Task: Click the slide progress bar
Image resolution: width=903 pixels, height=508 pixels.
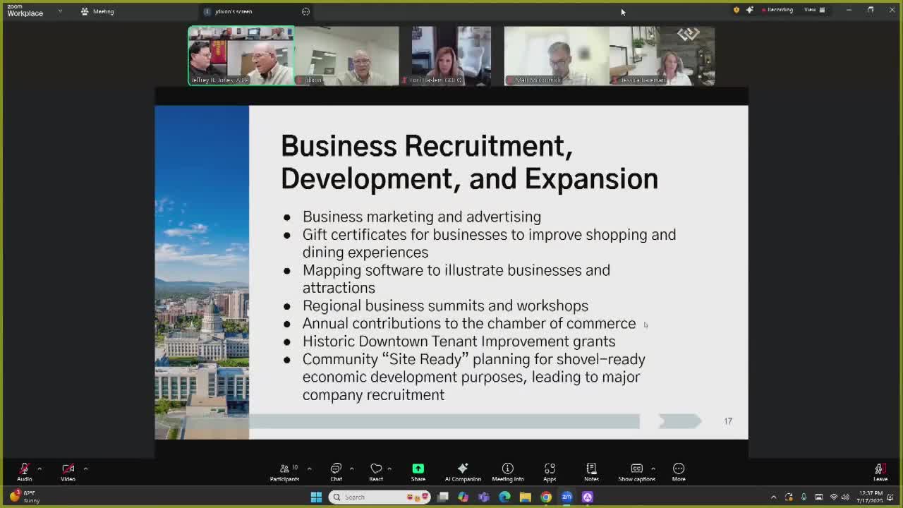Action: (444, 421)
